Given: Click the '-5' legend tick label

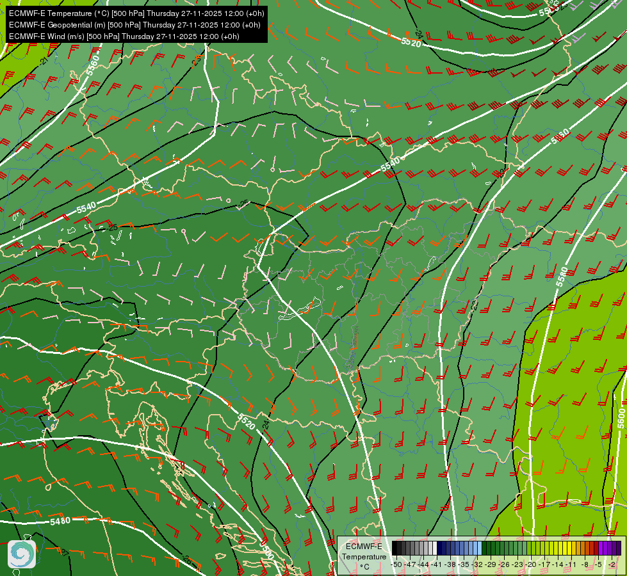Looking at the screenshot, I should [x=598, y=565].
